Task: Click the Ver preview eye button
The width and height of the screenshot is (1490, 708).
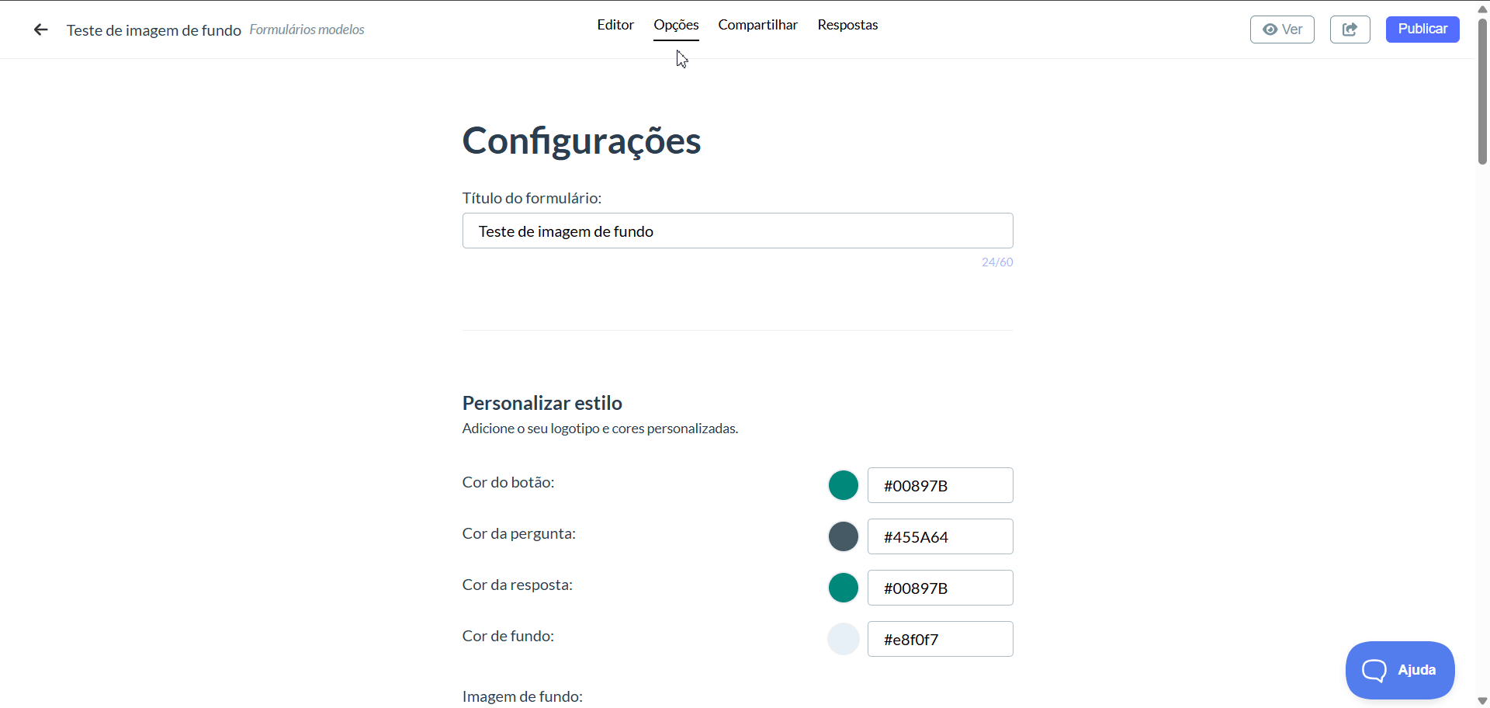Action: click(1282, 29)
